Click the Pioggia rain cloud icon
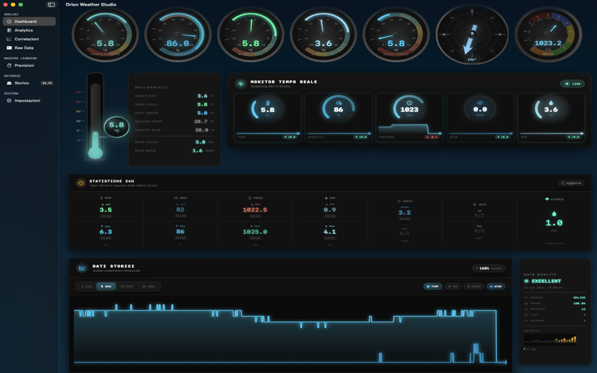 tap(547, 199)
